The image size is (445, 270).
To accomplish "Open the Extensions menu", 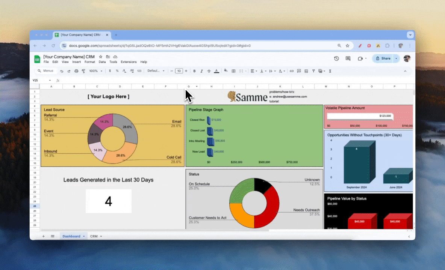I will 129,62.
